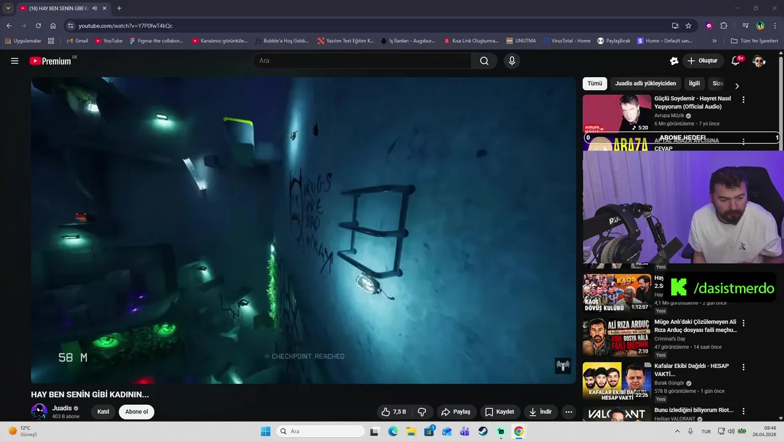Open options for Müge Anlı video
This screenshot has height=441, width=784.
pos(744,323)
